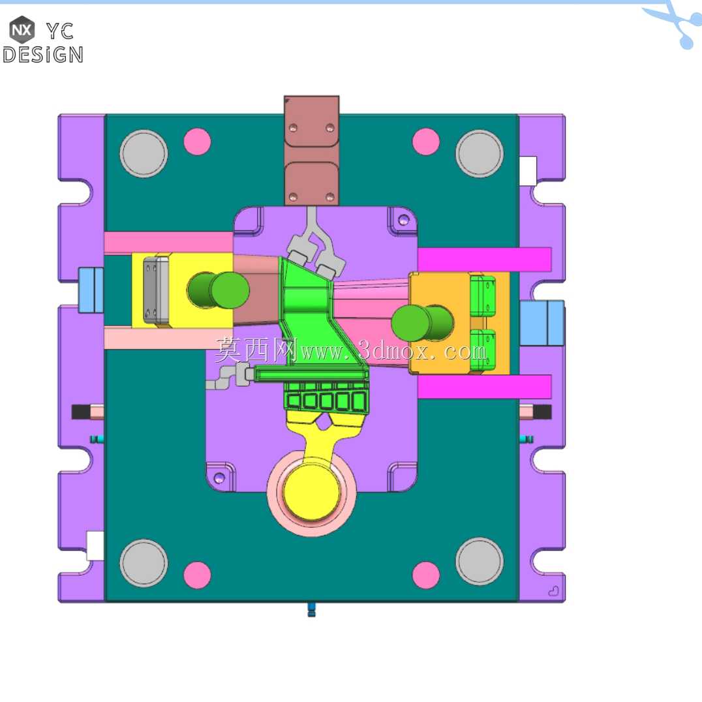Select the small heart mark on purple plate
Viewport: 702px width, 702px height.
click(553, 592)
